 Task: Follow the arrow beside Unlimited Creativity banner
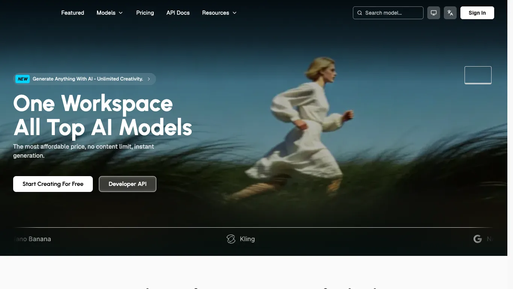pos(149,79)
